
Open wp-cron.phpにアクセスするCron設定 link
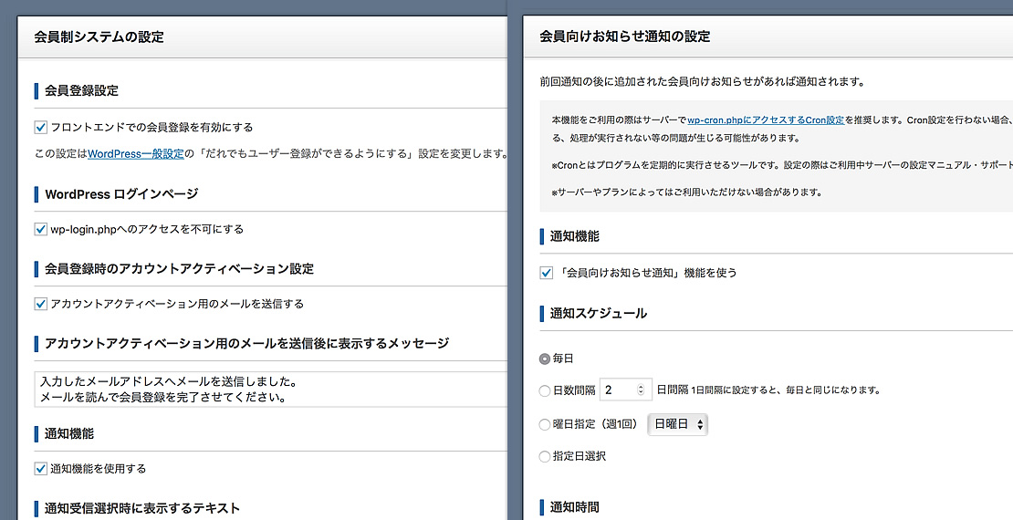(x=766, y=120)
